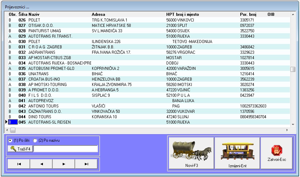Jump to the first record
Screen dimensions: 300x177
pyautogui.click(x=19, y=164)
